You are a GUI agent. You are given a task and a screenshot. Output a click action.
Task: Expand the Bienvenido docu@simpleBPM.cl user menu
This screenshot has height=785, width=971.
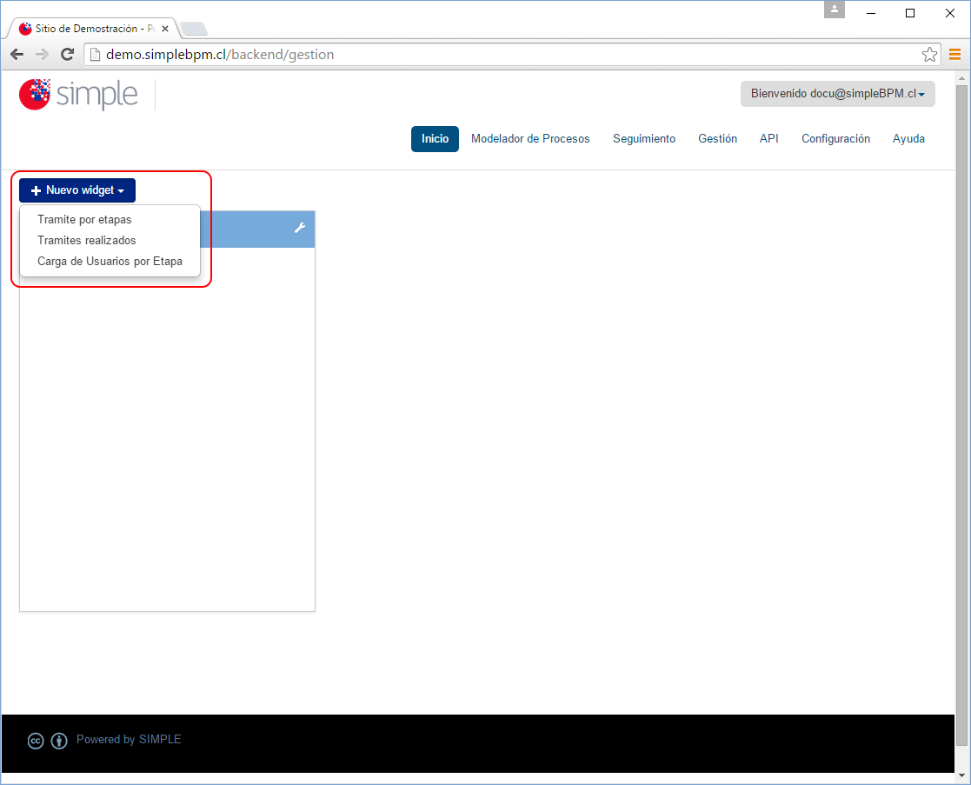837,94
